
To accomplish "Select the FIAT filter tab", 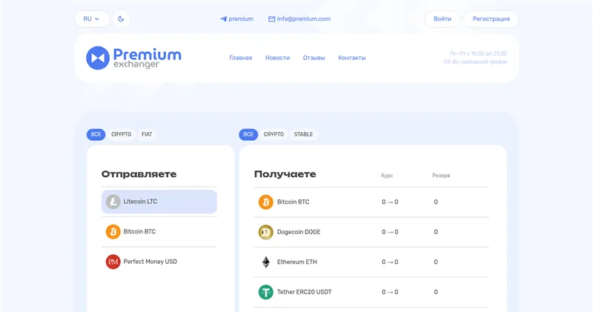I will click(x=147, y=134).
